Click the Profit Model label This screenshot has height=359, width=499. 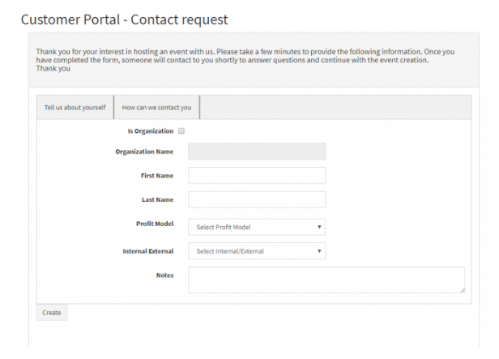pos(155,224)
